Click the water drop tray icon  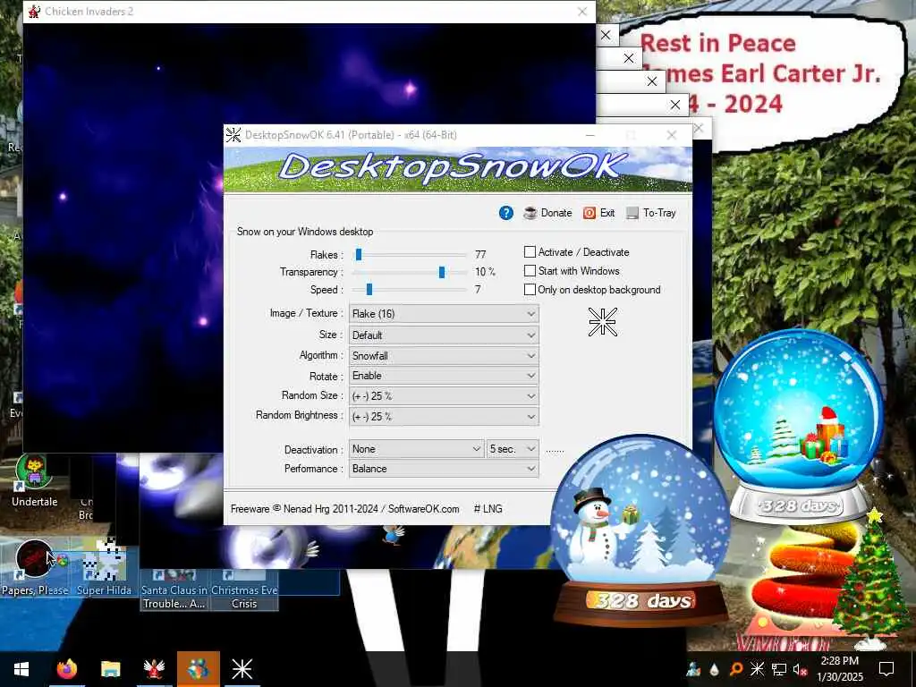click(714, 669)
